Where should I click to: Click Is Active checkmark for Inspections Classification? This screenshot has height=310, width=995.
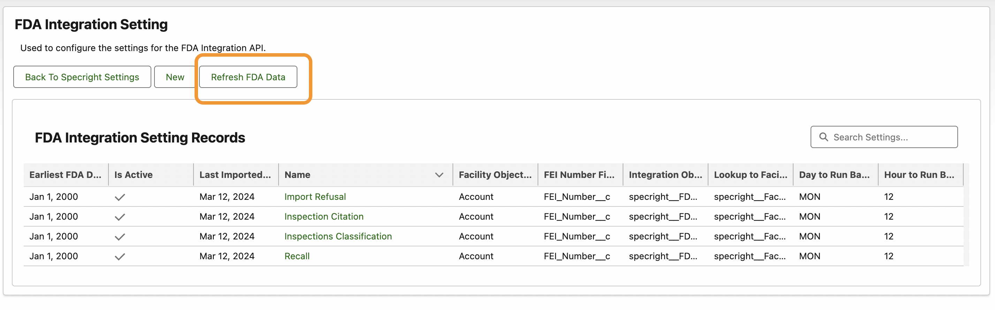pyautogui.click(x=120, y=237)
